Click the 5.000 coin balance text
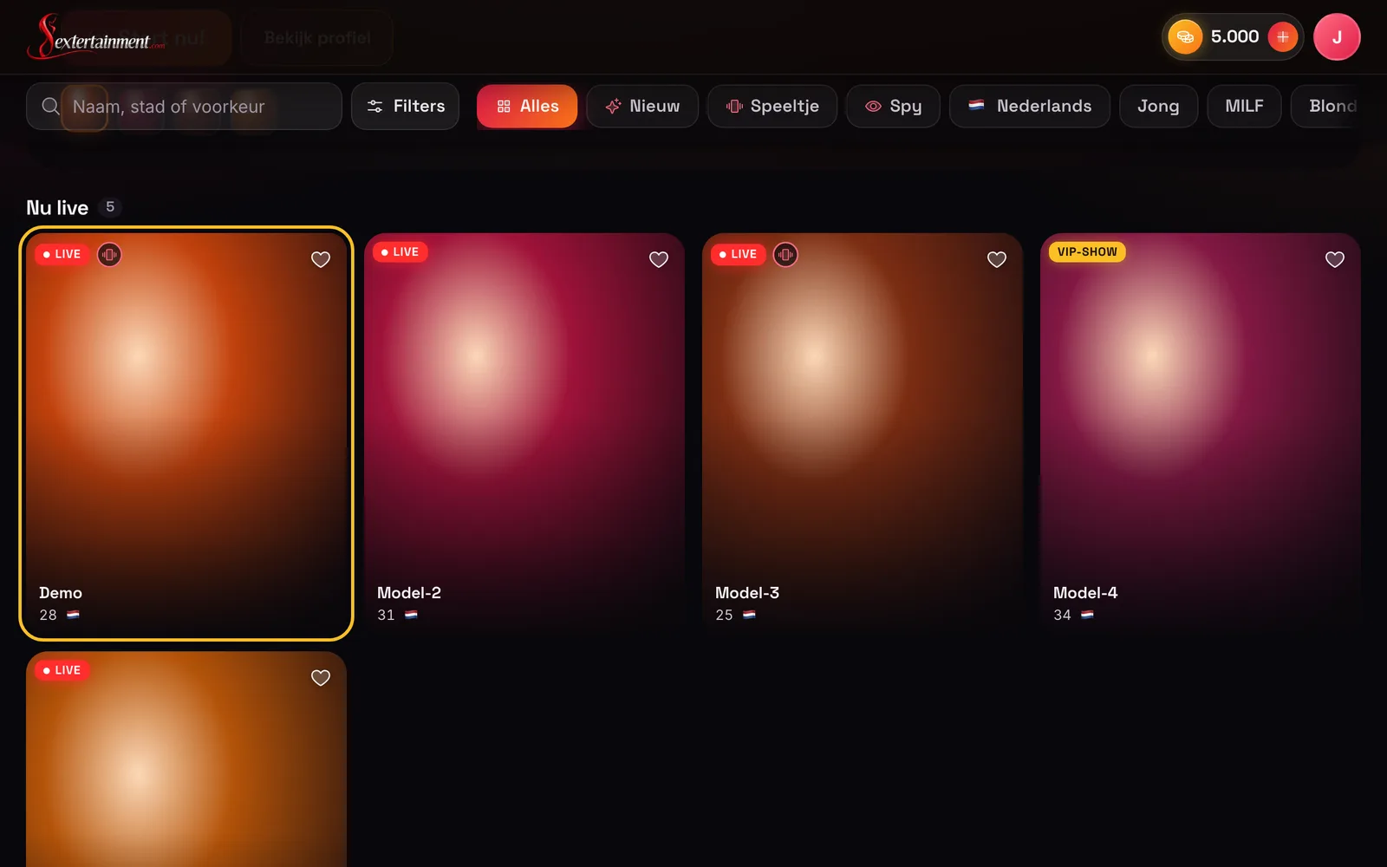 coord(1234,36)
